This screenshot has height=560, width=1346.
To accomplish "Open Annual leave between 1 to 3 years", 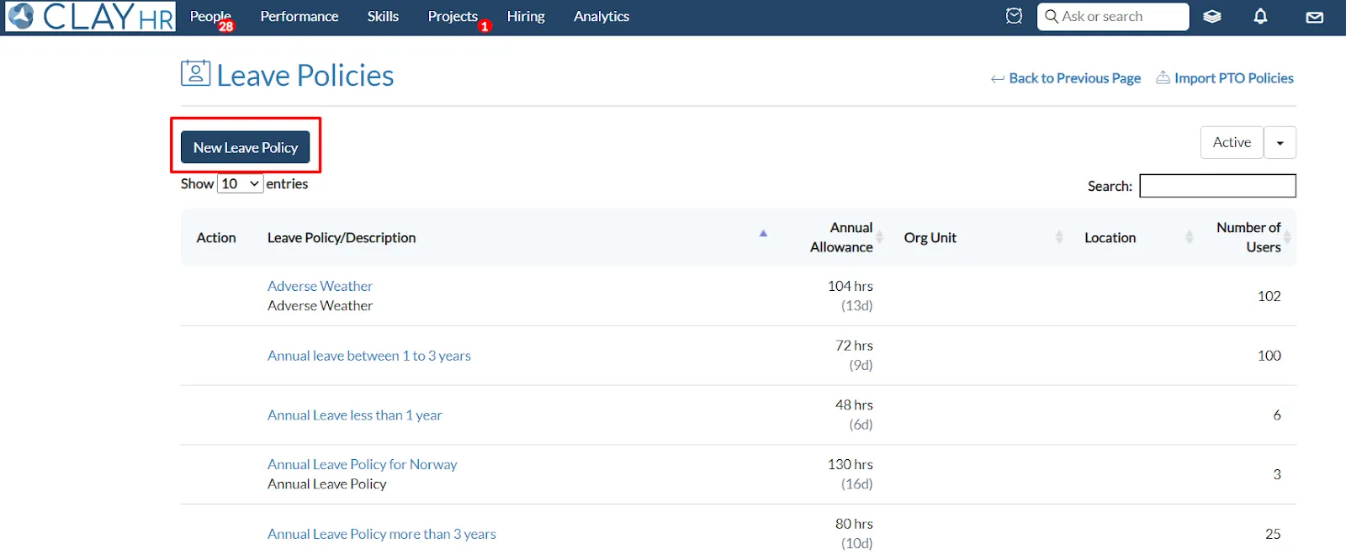I will coord(369,356).
